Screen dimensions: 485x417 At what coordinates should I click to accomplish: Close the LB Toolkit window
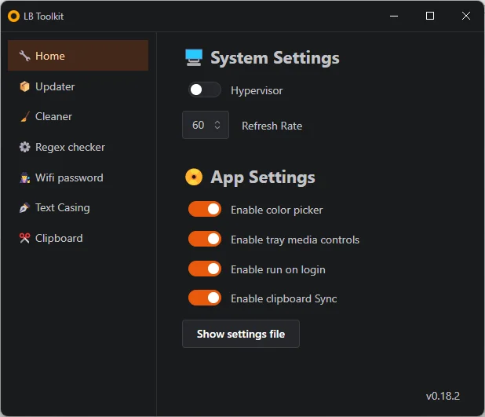466,16
